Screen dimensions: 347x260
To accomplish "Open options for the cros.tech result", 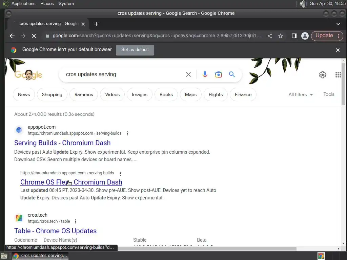I will click(x=76, y=221).
